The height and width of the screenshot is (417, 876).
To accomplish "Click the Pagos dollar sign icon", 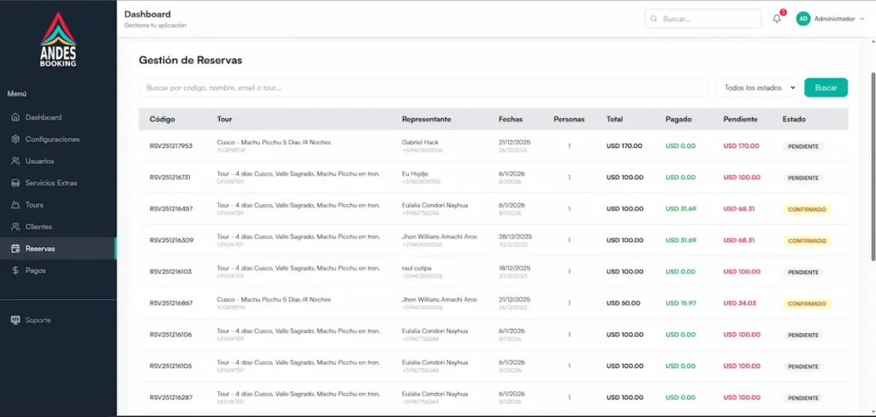I will [x=15, y=270].
